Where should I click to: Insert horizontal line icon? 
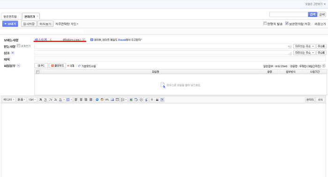[x=157, y=100]
